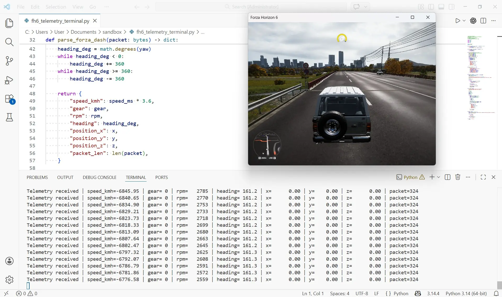Screen dimensions: 502x297
Task: Open Run and Debug view
Action: [x=9, y=80]
